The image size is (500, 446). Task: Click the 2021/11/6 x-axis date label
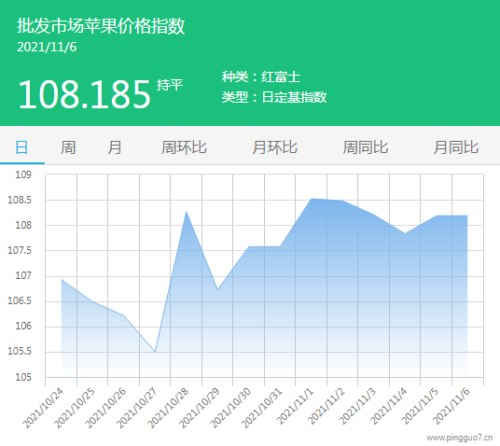click(x=451, y=406)
